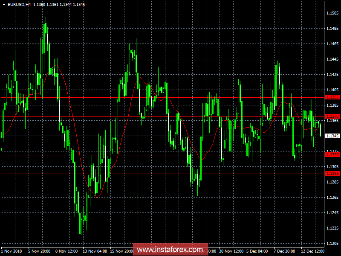Select the 1.1245 price scale label
The width and height of the screenshot is (341, 256).
tap(332, 212)
